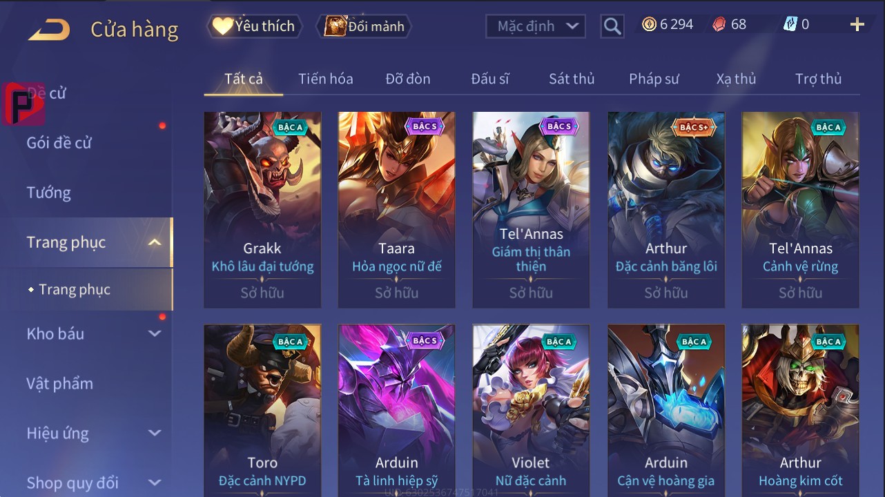Collapse the Trang phục sidebar section
This screenshot has height=497, width=885.
[155, 242]
